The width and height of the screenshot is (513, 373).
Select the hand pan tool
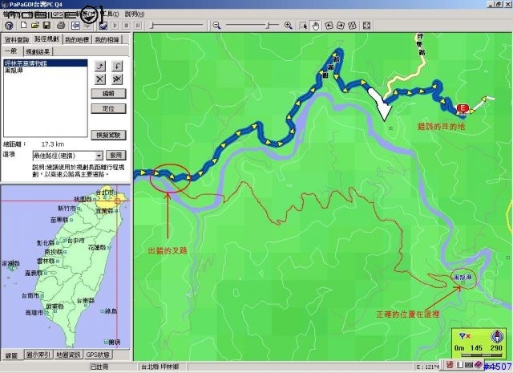click(315, 26)
